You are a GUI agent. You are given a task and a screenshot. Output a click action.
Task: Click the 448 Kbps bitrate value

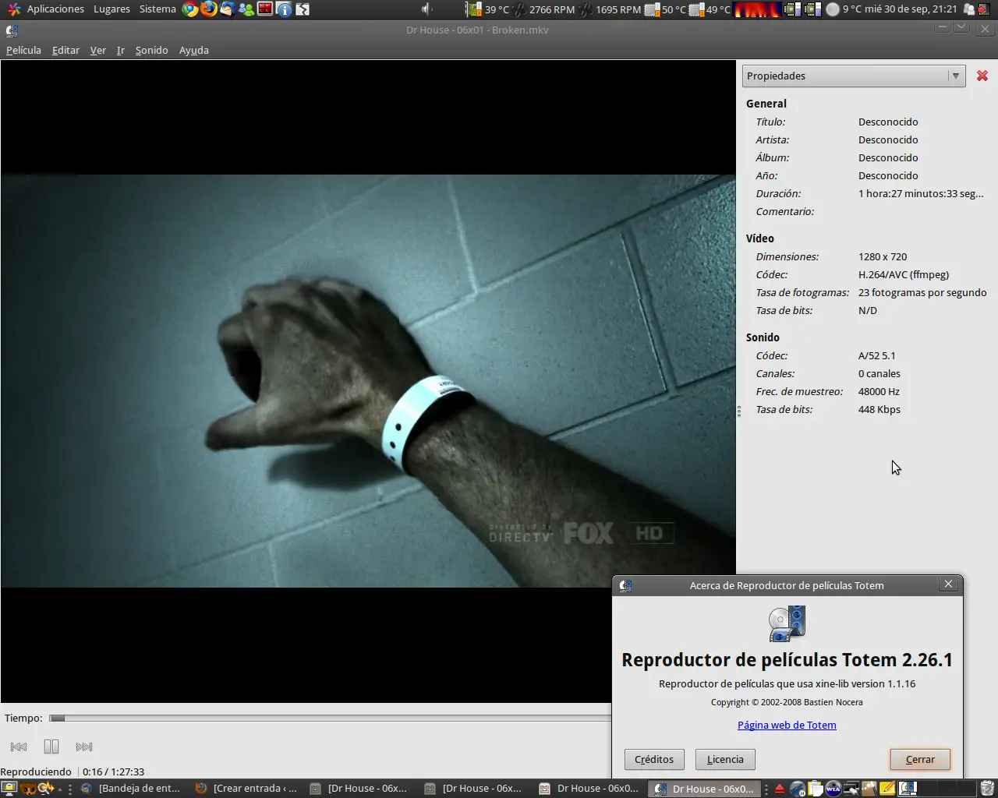(x=879, y=409)
